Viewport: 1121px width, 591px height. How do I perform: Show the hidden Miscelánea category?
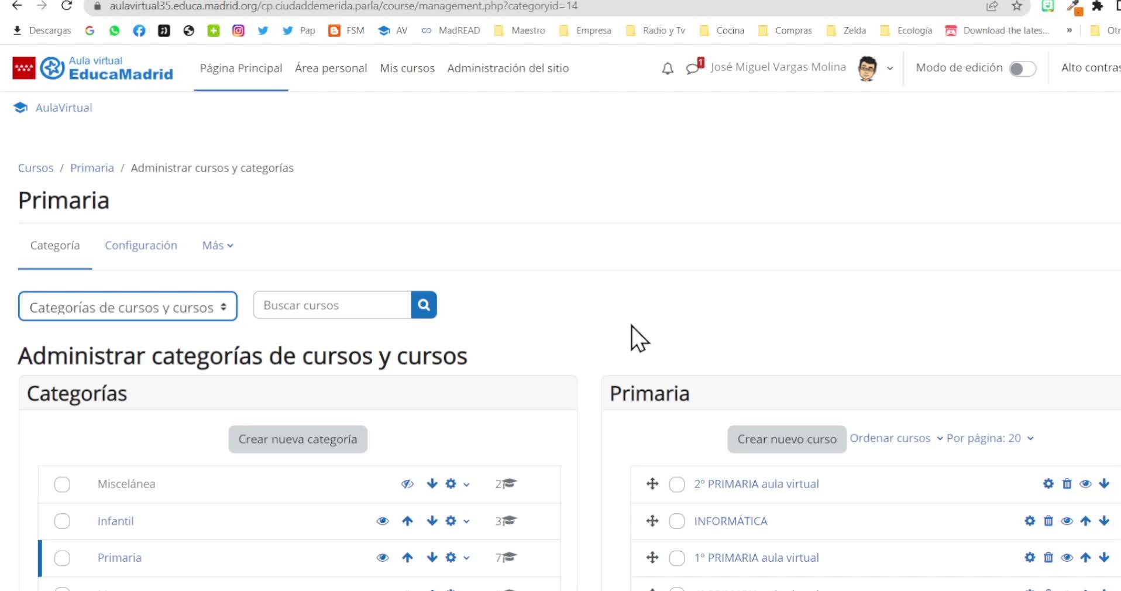407,484
